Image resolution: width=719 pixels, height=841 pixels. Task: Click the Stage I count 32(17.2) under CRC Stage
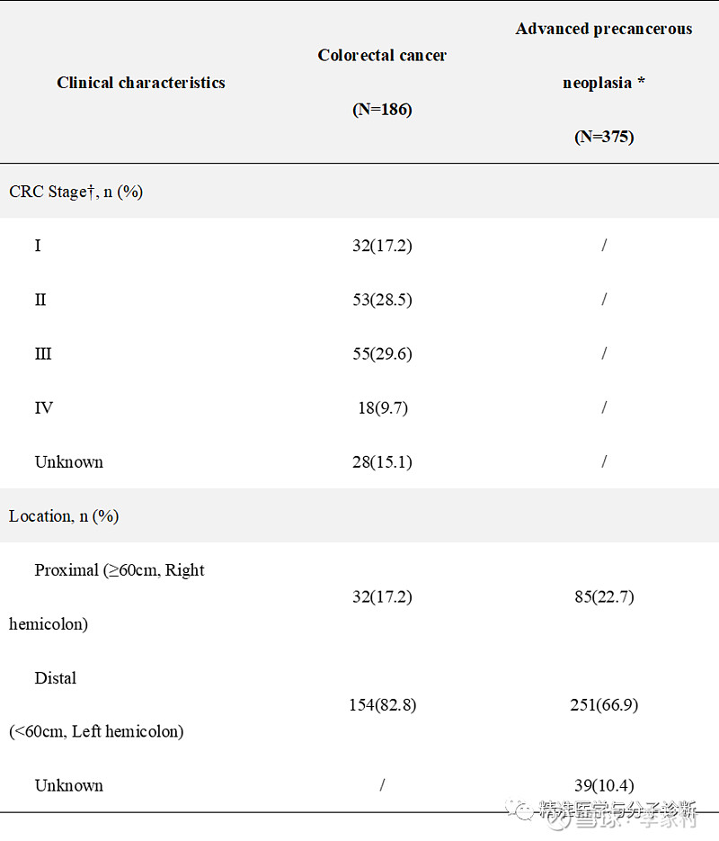tap(382, 246)
